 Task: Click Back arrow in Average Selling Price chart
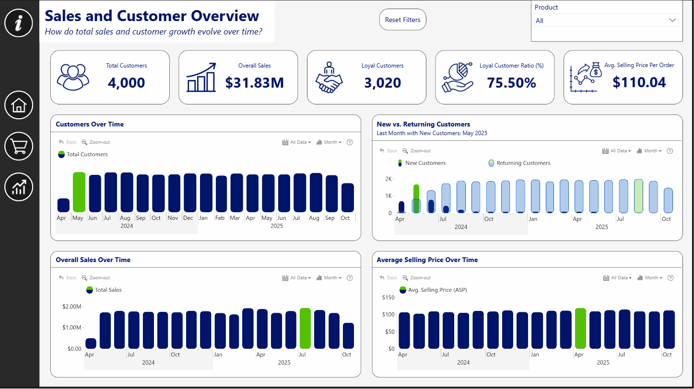click(x=388, y=278)
